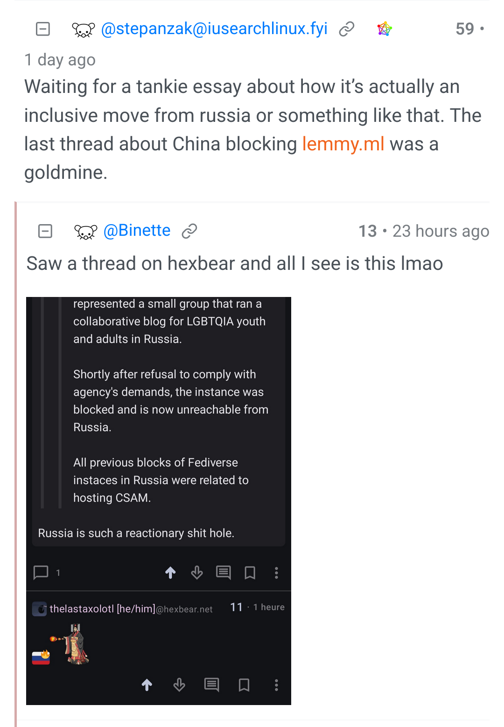Open the embedded hexbear screenshot image
Screen dimensions: 504x727
(159, 501)
